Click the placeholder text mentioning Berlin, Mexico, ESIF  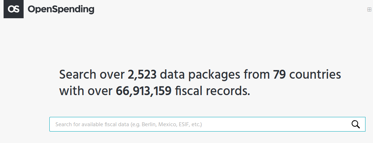129,124
